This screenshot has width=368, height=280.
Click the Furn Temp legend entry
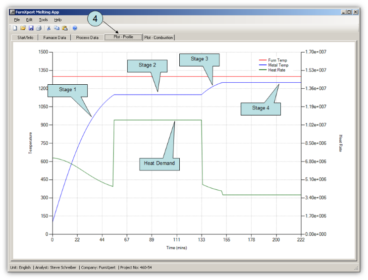pos(273,60)
